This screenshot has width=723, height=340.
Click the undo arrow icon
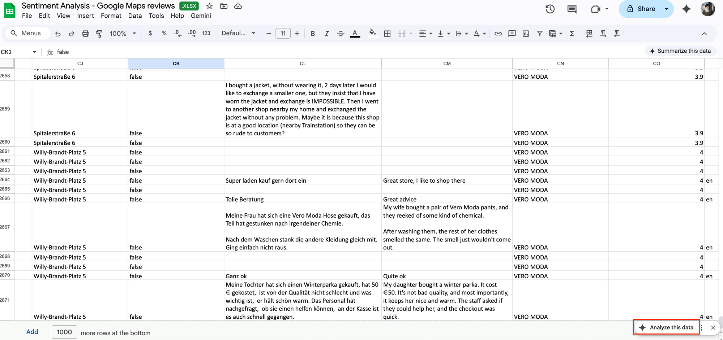58,34
